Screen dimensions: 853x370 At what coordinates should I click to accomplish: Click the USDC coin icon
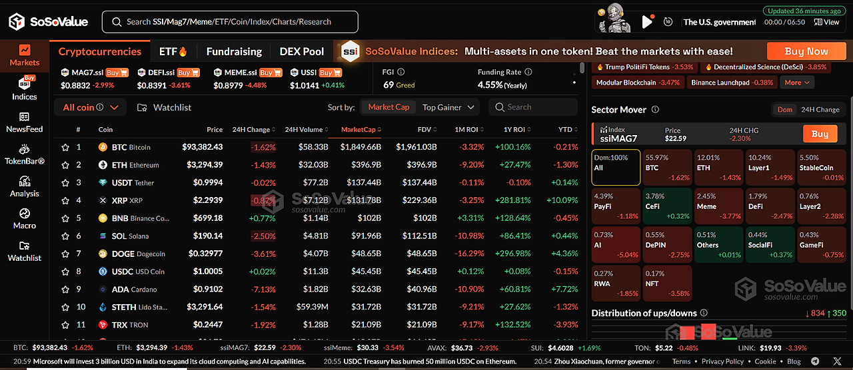pos(103,272)
